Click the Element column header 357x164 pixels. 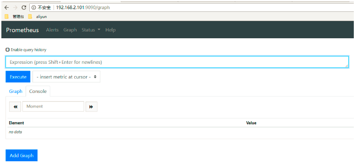[x=16, y=123]
